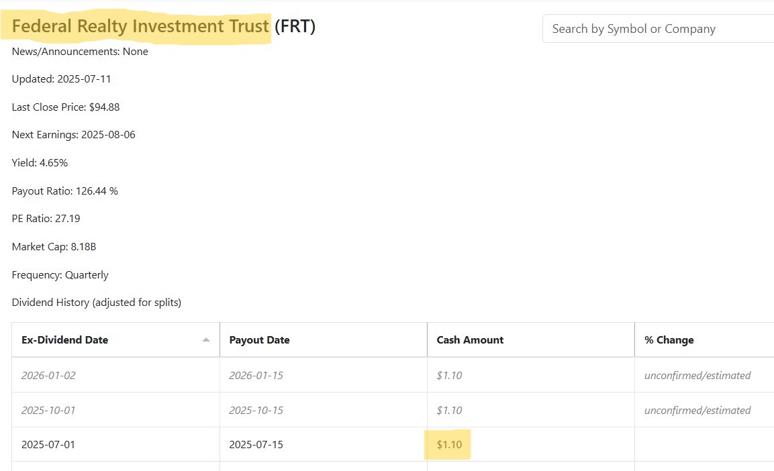Click the Search by Symbol or Company field
The image size is (774, 471).
click(x=658, y=29)
